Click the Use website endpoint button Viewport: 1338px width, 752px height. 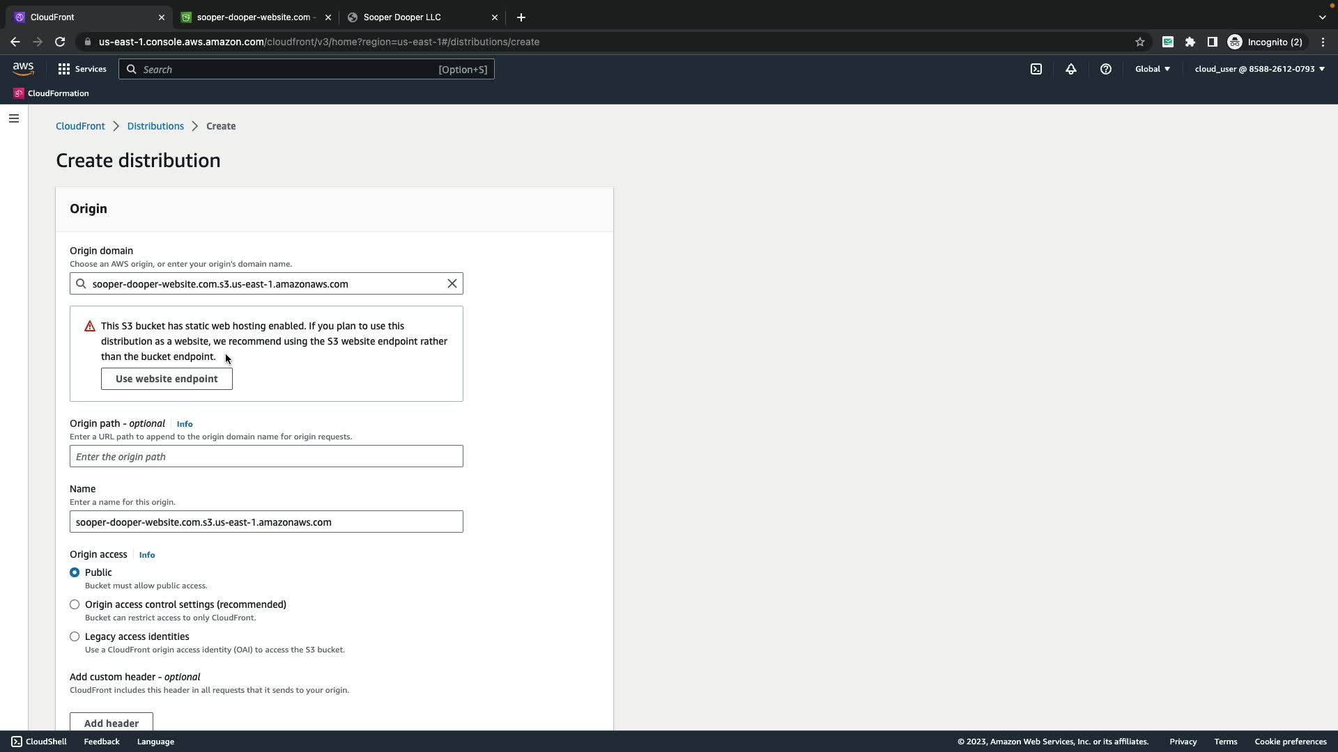(167, 379)
